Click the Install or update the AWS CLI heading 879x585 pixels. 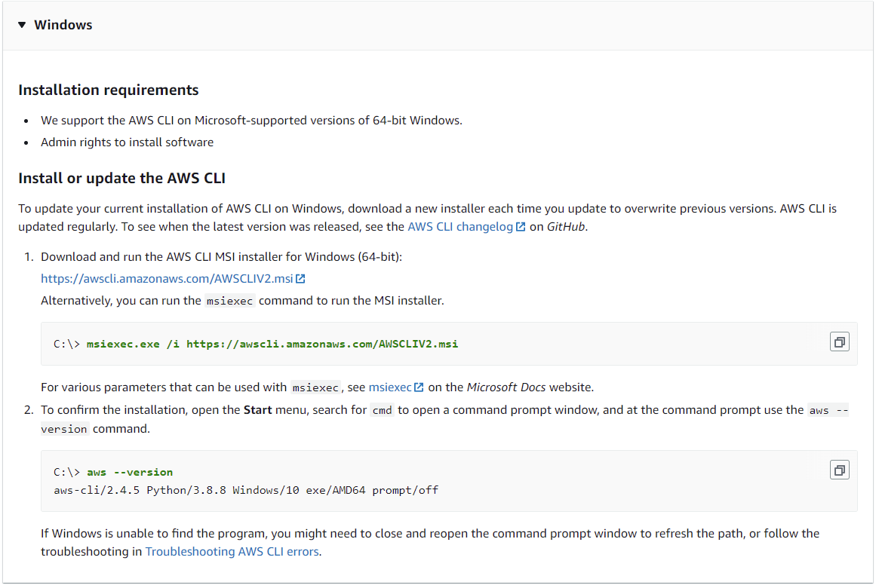coord(121,178)
